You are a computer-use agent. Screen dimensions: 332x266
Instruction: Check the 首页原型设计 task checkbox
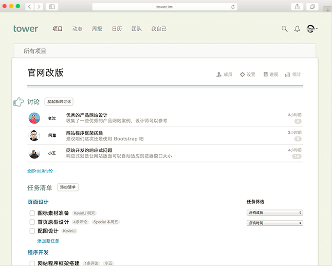tap(32, 222)
